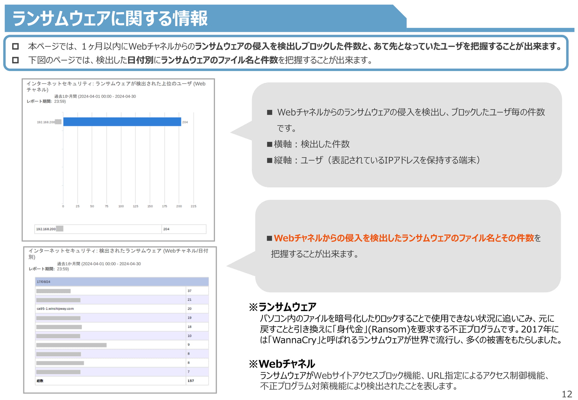Click the slide title "ランサムウェアに関する情報"

click(x=110, y=18)
